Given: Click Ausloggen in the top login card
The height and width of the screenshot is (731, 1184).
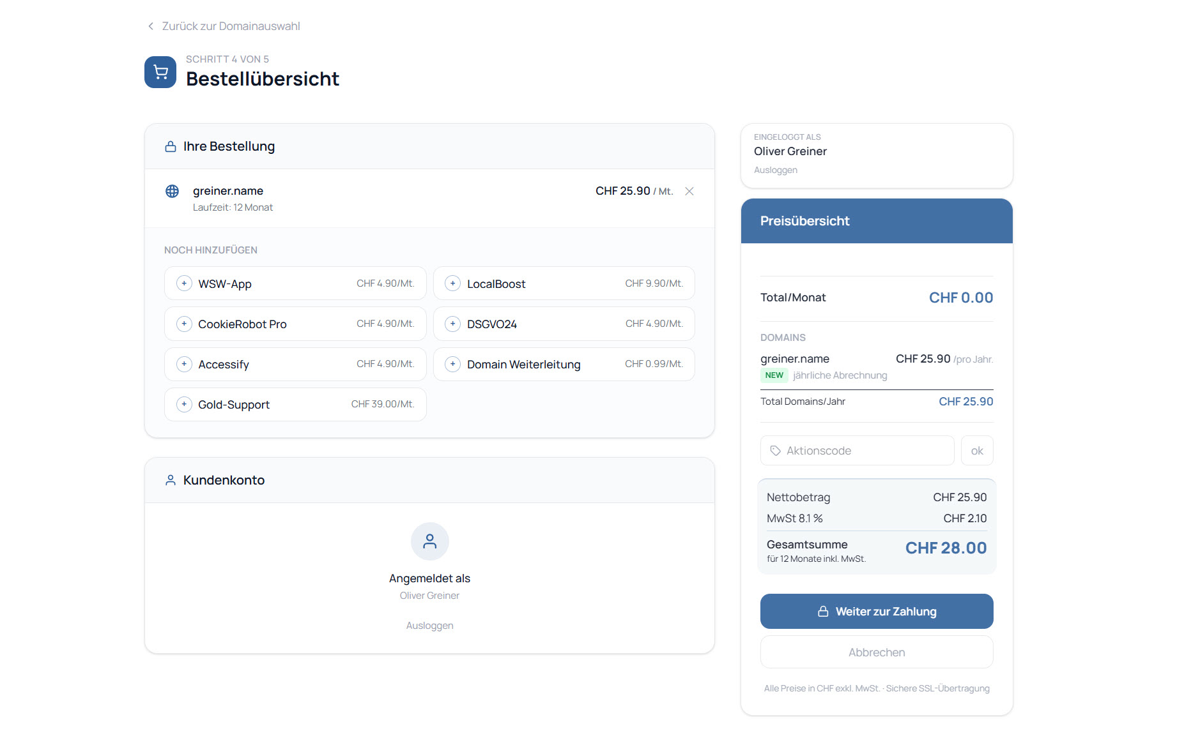Looking at the screenshot, I should [775, 170].
